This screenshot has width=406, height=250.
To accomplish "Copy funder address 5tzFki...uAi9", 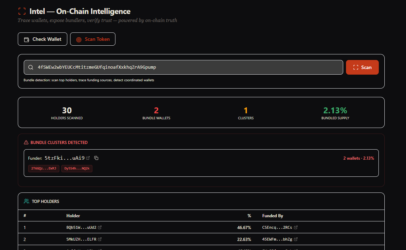I will coord(96,158).
